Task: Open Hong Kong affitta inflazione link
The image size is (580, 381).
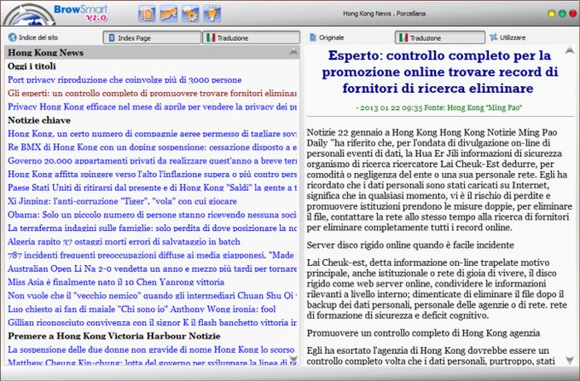Action: (x=152, y=174)
